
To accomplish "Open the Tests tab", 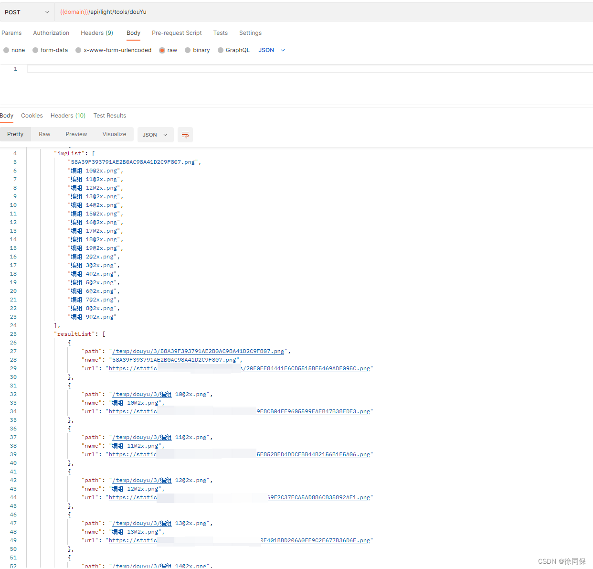I will [220, 32].
